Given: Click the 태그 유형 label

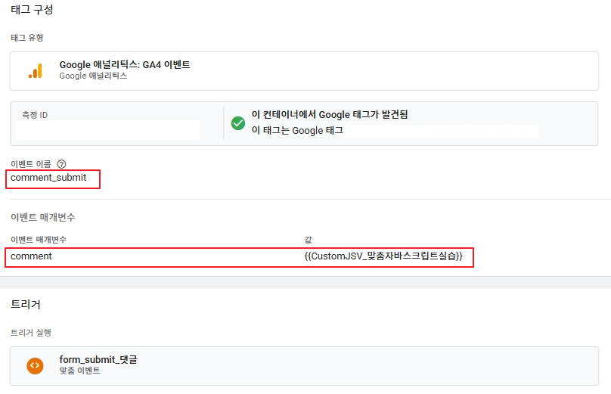Looking at the screenshot, I should (x=27, y=38).
